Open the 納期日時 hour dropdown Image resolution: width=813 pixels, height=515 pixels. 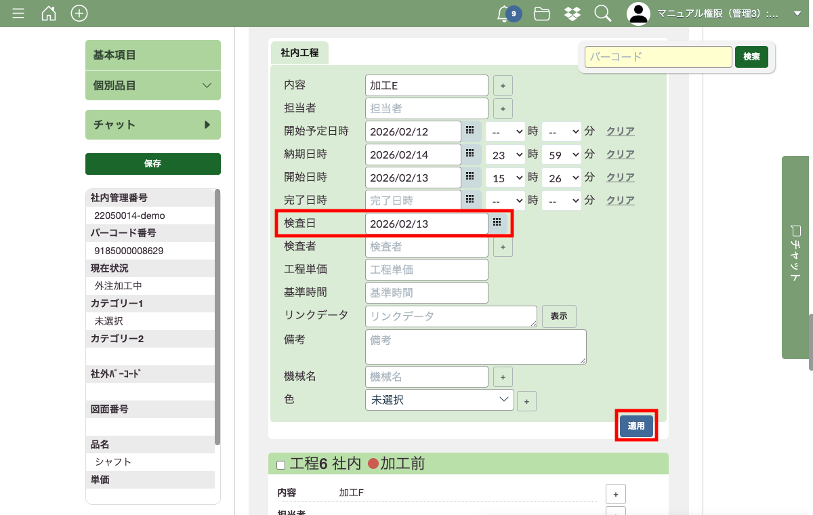click(505, 154)
